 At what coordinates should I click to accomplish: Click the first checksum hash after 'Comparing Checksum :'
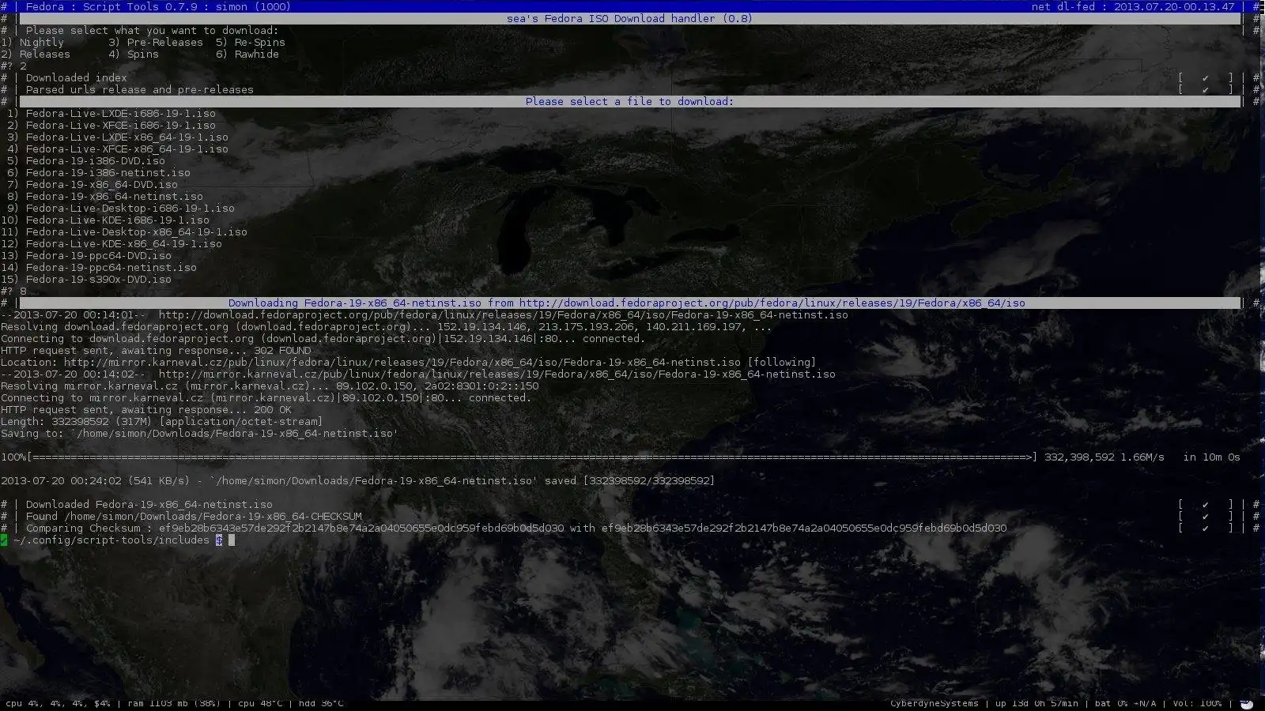(361, 529)
